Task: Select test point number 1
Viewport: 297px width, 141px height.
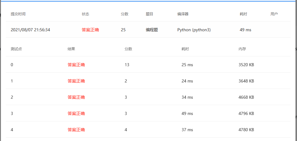Action: 12,81
